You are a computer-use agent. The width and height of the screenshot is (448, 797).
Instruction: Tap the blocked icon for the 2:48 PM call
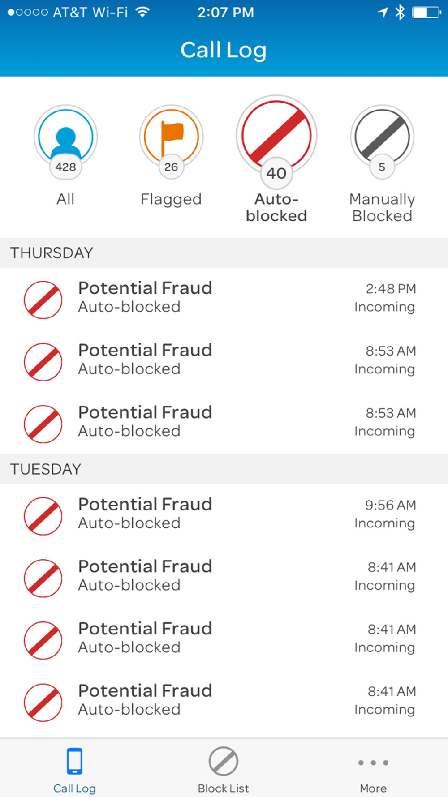click(x=43, y=300)
